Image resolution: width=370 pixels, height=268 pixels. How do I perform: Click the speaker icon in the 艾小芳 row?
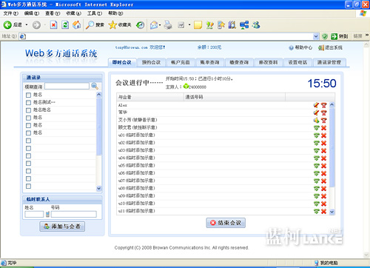[316, 121]
